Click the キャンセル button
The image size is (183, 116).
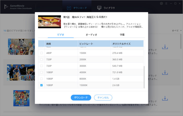point(103,98)
